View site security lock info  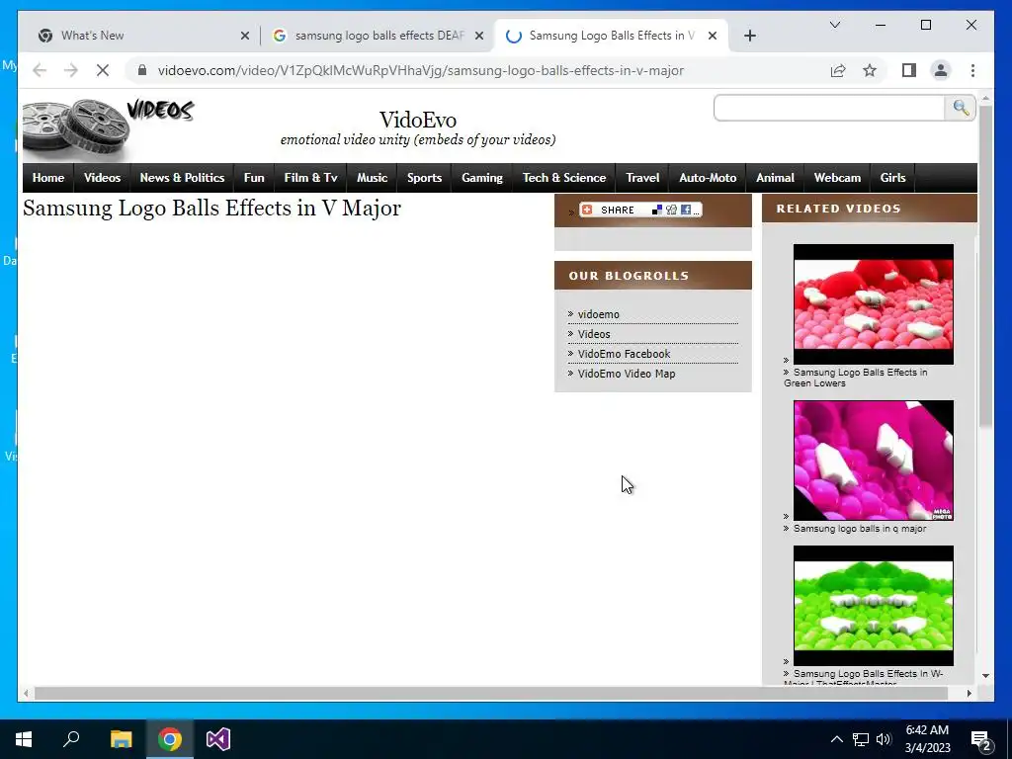pos(142,70)
